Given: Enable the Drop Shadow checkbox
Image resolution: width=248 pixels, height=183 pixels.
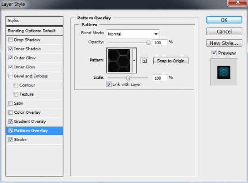Looking at the screenshot, I should click(x=10, y=40).
